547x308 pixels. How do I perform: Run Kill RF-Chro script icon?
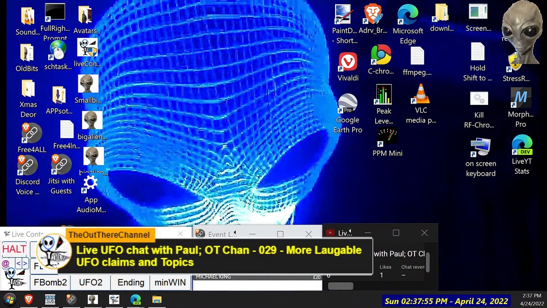(x=479, y=110)
